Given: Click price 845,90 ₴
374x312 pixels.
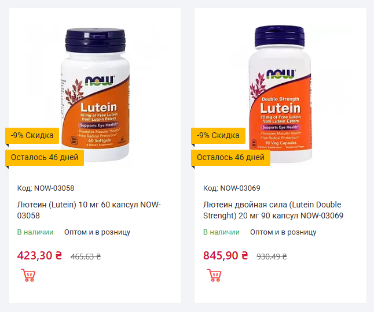Looking at the screenshot, I should coord(225,255).
